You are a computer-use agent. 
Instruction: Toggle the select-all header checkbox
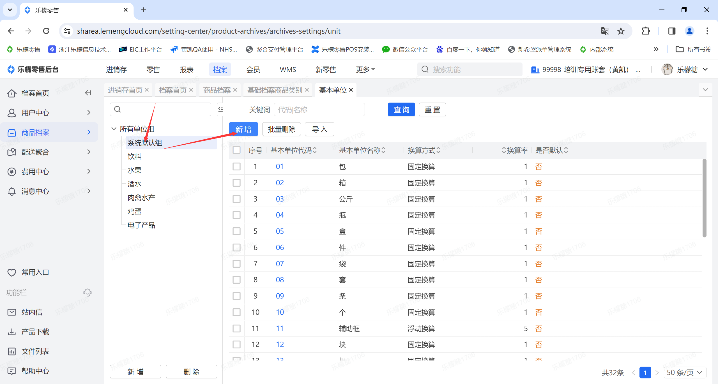(236, 150)
